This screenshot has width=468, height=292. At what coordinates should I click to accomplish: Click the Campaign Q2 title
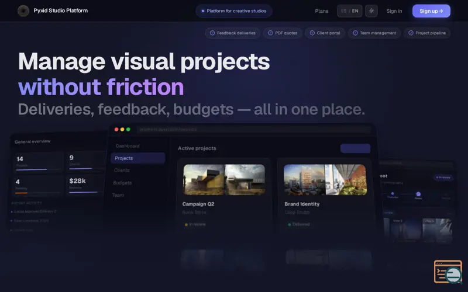[x=198, y=204]
